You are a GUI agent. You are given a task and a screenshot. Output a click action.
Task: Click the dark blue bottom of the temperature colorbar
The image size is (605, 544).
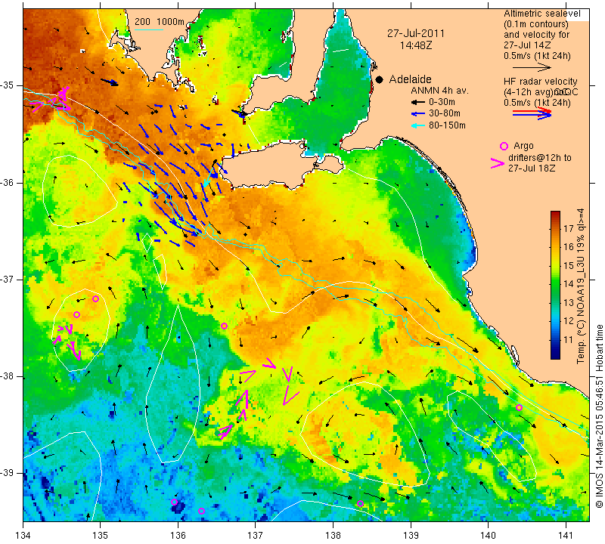tap(555, 354)
